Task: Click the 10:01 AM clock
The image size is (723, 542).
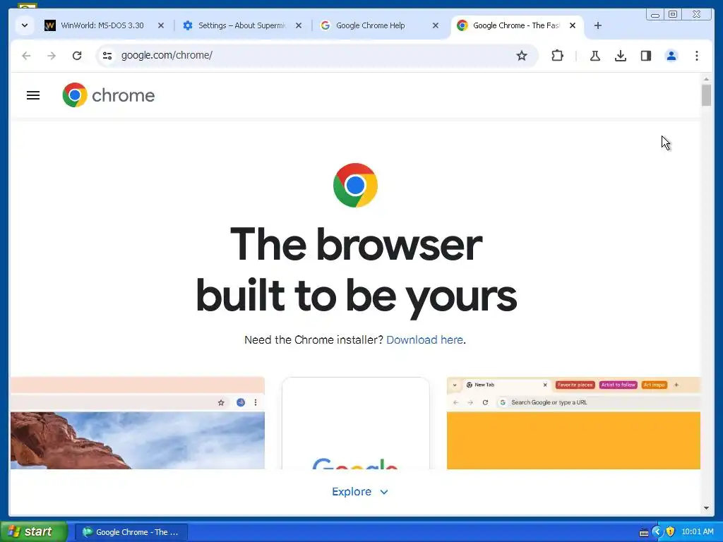Action: coord(697,532)
